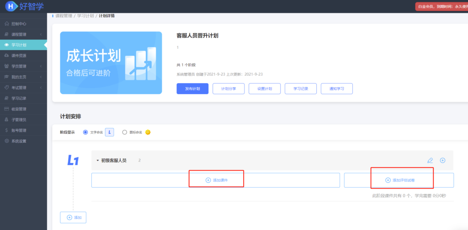The height and width of the screenshot is (230, 468).
Task: Open 控制中心 in the sidebar
Action: (23, 24)
